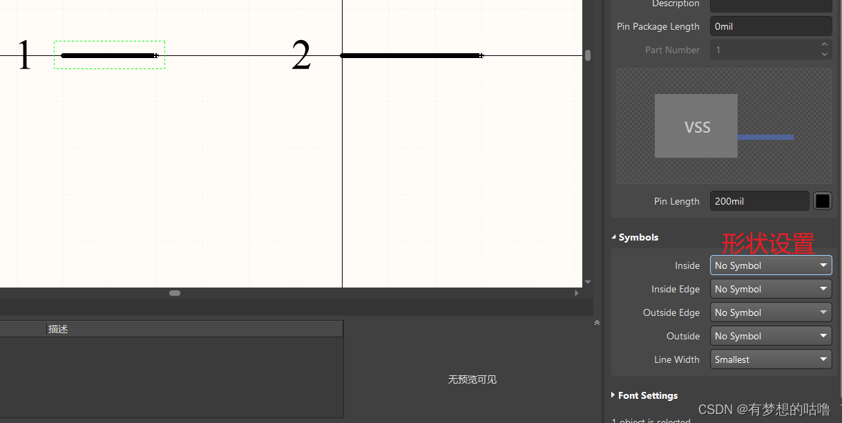Collapse the Symbols section
The width and height of the screenshot is (842, 423).
(614, 237)
